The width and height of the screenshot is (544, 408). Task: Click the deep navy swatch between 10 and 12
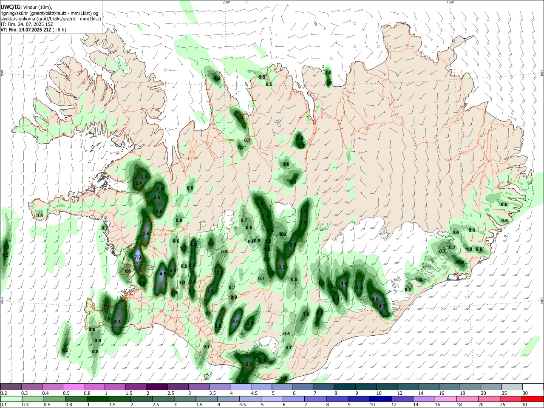(380, 399)
